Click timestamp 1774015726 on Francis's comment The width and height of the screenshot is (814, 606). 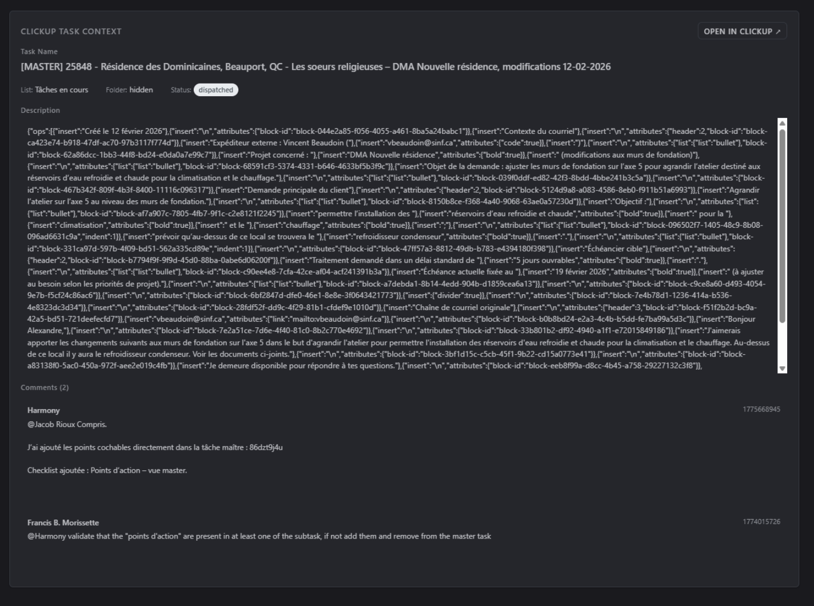[761, 521]
